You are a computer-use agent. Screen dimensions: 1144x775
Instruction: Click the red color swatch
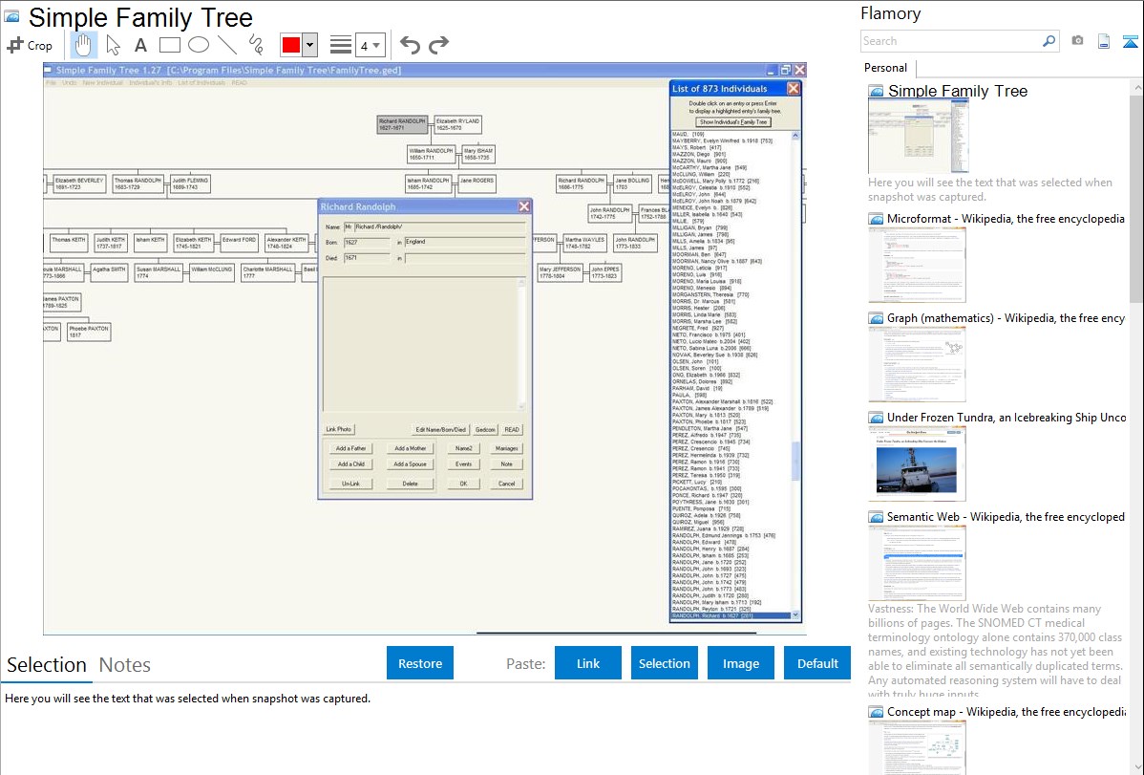291,45
